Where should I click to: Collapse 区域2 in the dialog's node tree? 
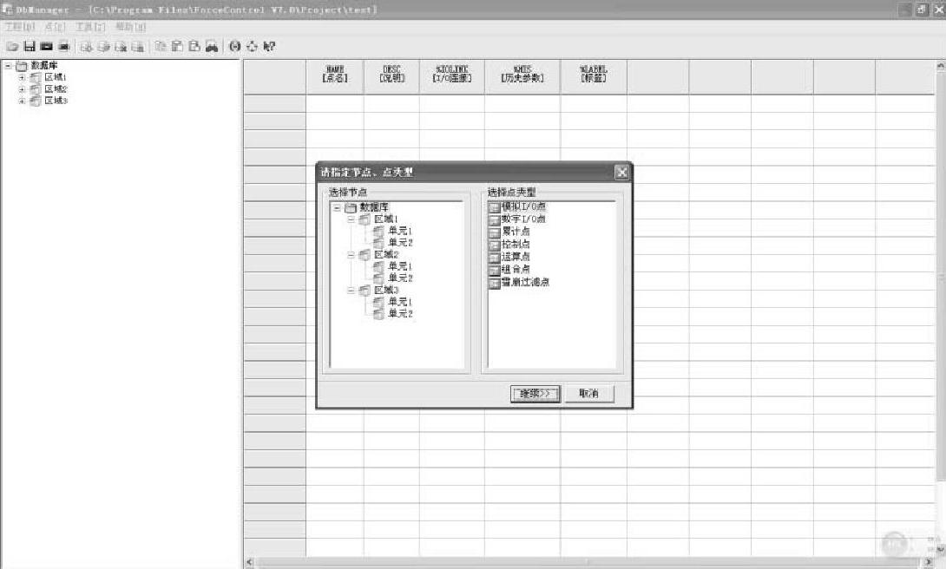coord(351,255)
